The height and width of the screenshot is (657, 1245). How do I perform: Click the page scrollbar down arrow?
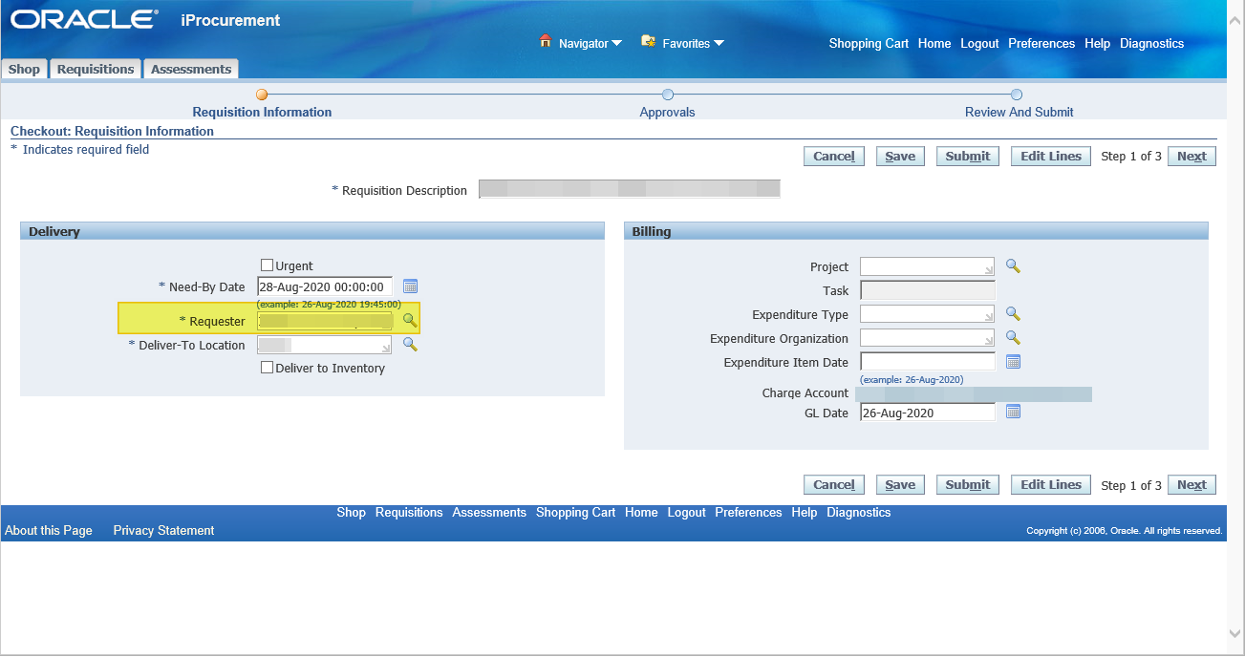[x=1235, y=634]
